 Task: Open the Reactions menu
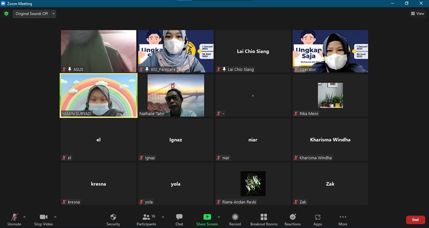click(293, 217)
